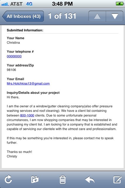Delete this email with the trash icon
This screenshot has height=188, width=125.
coord(62,179)
